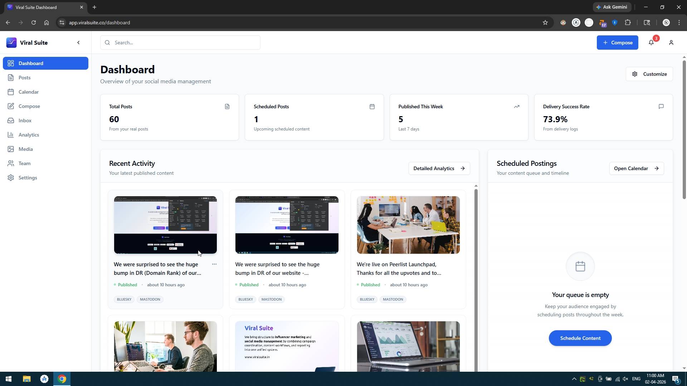
Task: Open the Dashboard sidebar item
Action: [x=45, y=63]
